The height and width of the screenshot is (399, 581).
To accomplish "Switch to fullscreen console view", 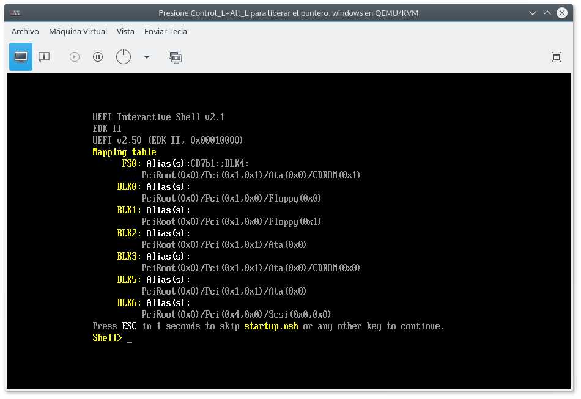I will coord(556,57).
